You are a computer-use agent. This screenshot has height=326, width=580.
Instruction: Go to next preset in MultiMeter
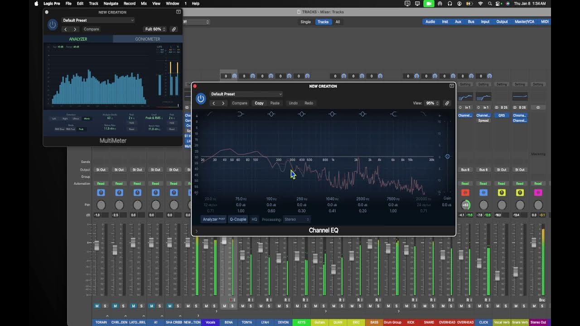click(x=75, y=29)
